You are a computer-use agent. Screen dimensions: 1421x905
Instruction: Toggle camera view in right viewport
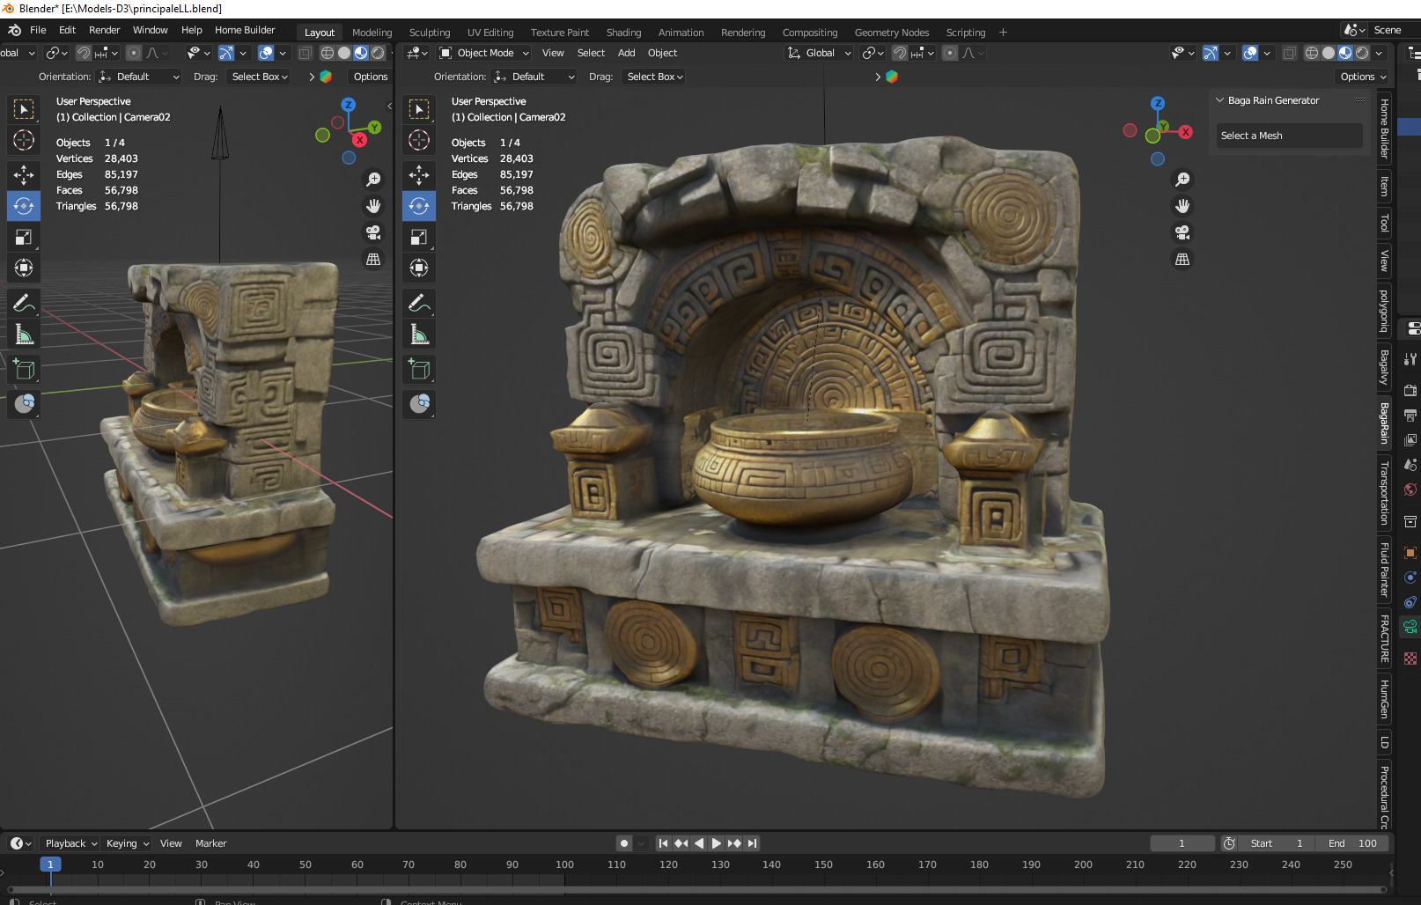coord(1182,232)
